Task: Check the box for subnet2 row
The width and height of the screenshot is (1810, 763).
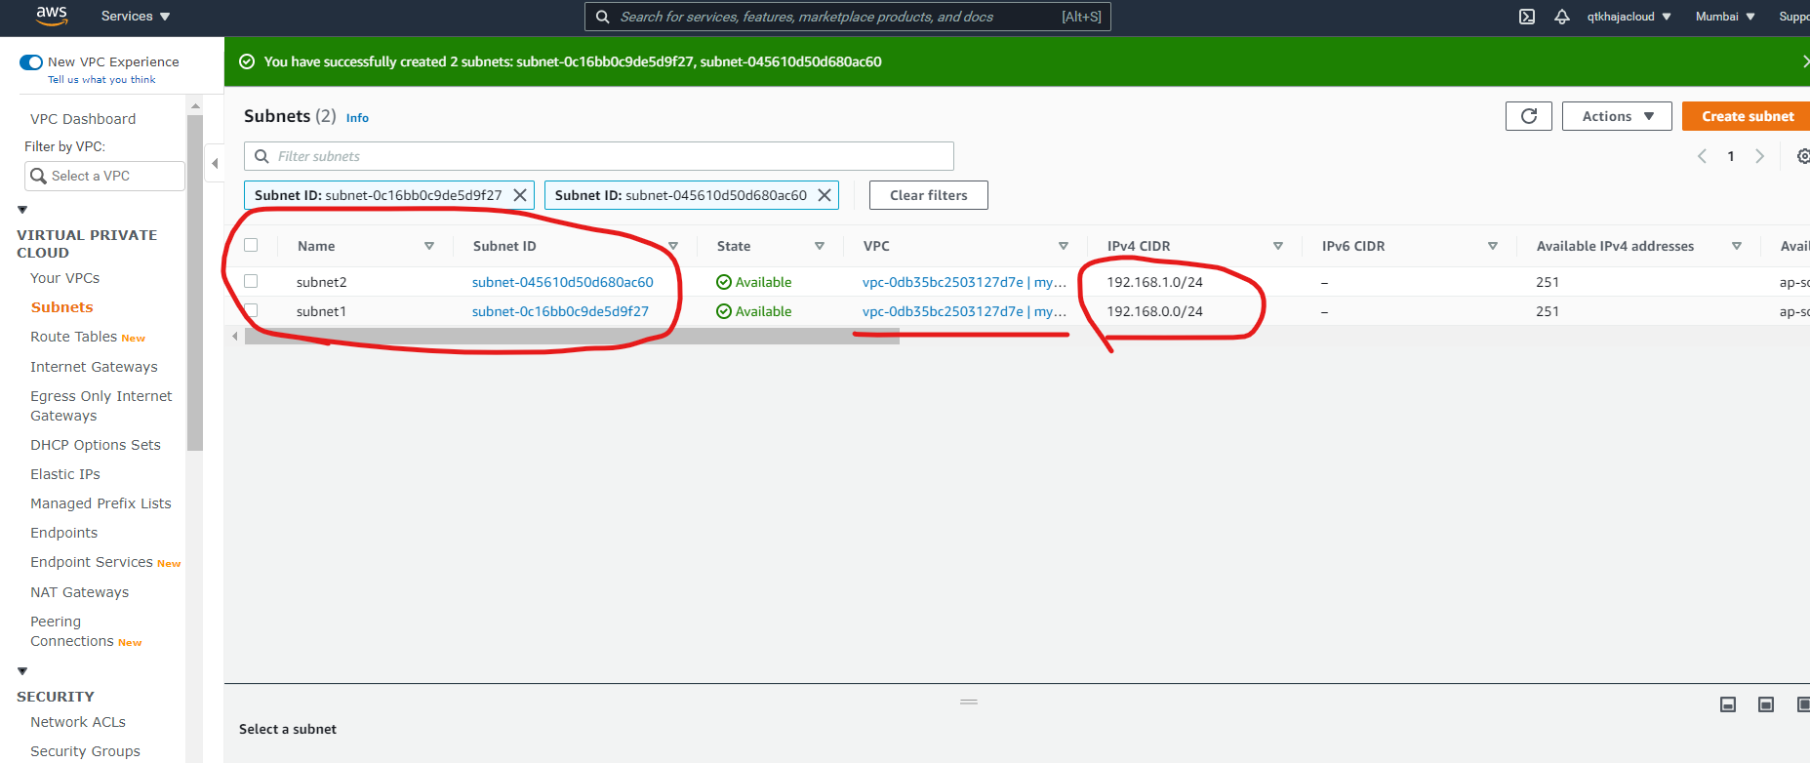Action: 251,281
